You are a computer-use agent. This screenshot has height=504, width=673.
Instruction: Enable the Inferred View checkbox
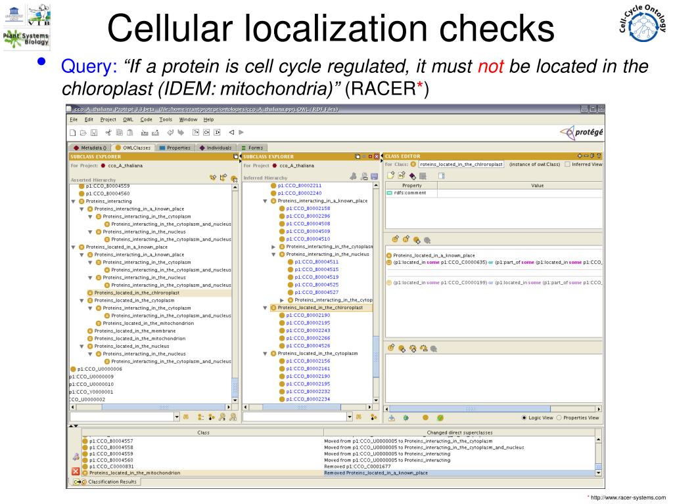(568, 164)
